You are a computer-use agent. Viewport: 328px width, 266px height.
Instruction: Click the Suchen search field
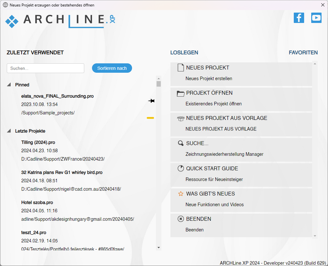coord(46,68)
